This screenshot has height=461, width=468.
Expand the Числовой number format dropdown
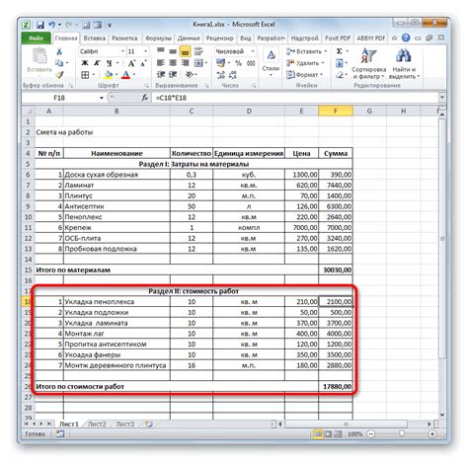coord(253,51)
